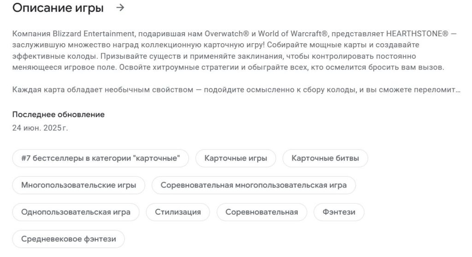Open the "Многопользовательские игры" tag

pyautogui.click(x=78, y=185)
